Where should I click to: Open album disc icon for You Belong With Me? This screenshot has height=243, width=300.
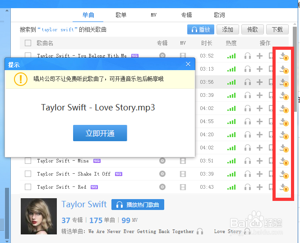click(162, 56)
